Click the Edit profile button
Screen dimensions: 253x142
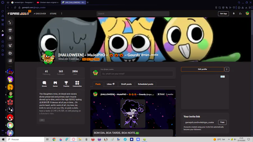point(202,69)
